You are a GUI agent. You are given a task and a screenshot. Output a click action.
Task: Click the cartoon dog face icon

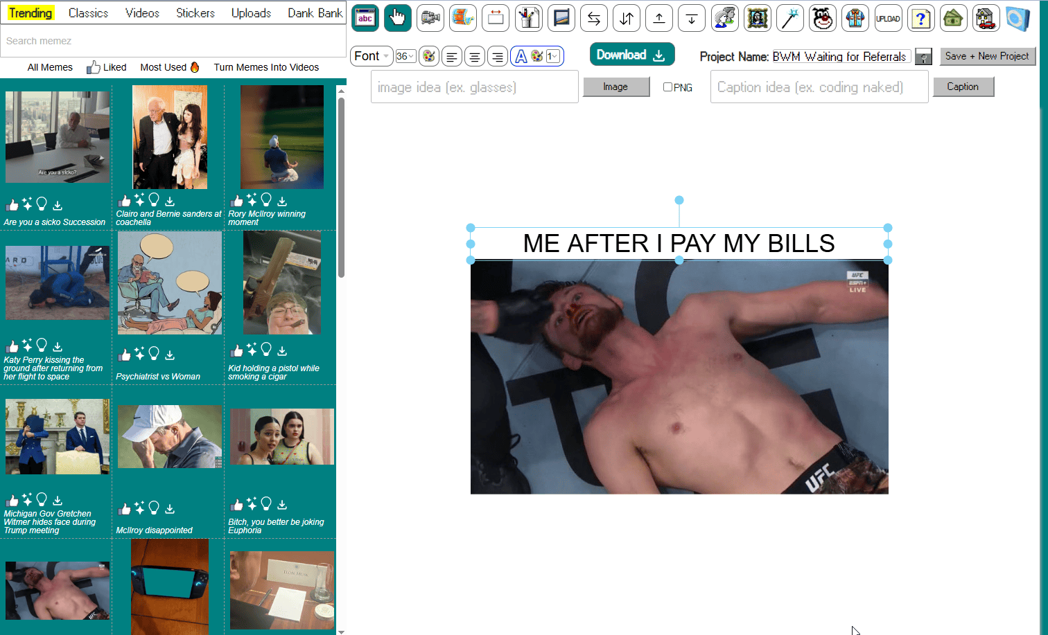[823, 18]
